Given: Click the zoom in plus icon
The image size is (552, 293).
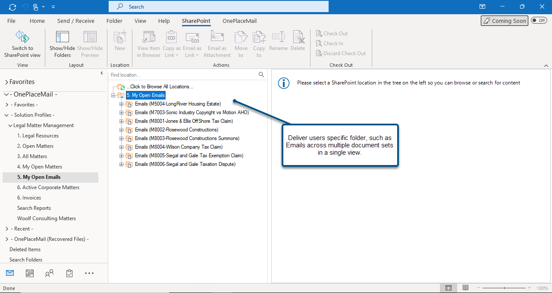Looking at the screenshot, I should pos(529,288).
